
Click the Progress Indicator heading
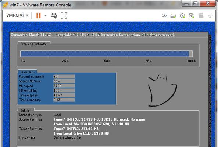(33, 44)
